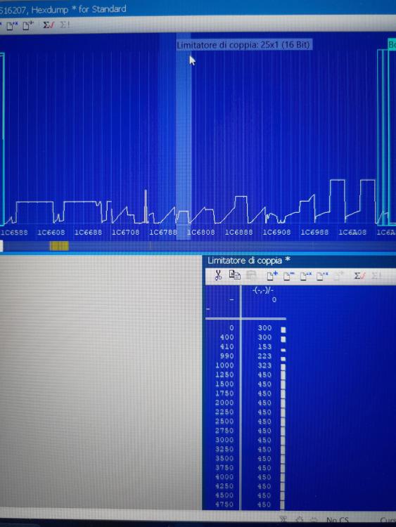Click the checksum Sigma check icon in map toolbar
This screenshot has width=396, height=527.
pos(359,276)
